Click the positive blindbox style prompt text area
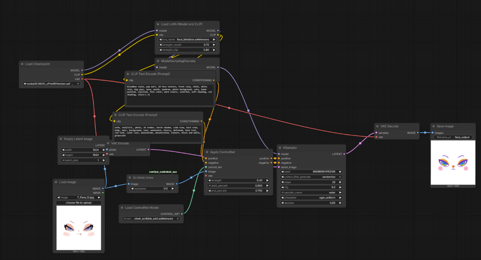This screenshot has height=260, width=481. coord(170,95)
